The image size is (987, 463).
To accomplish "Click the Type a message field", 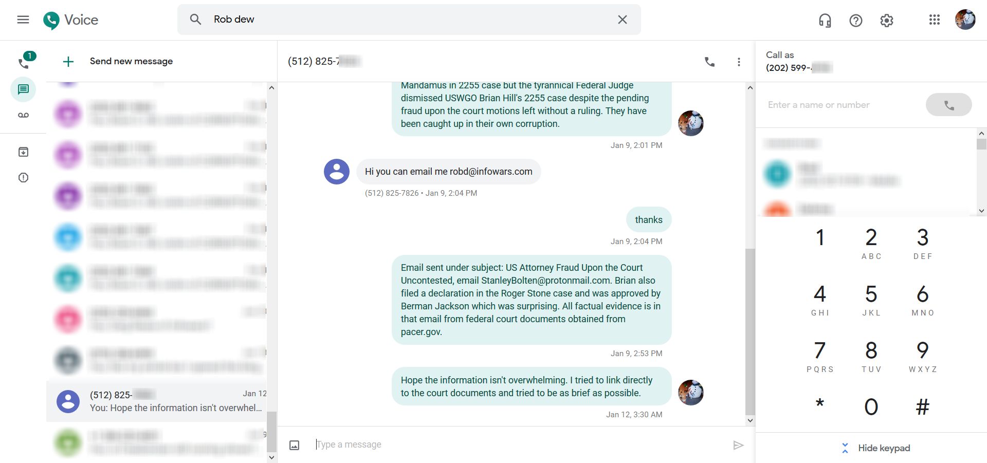I will click(x=519, y=445).
